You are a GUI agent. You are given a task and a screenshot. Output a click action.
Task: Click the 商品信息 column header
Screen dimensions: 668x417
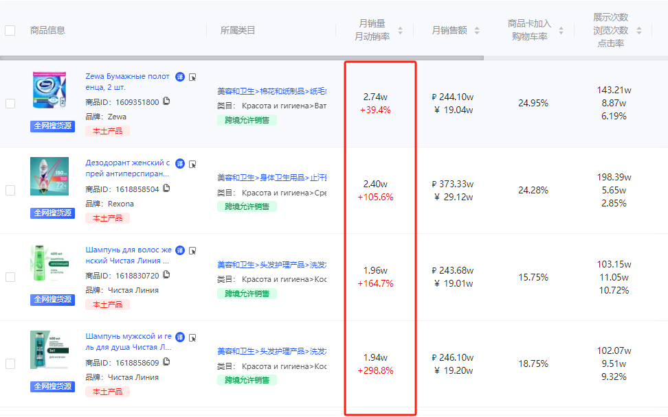(x=47, y=30)
